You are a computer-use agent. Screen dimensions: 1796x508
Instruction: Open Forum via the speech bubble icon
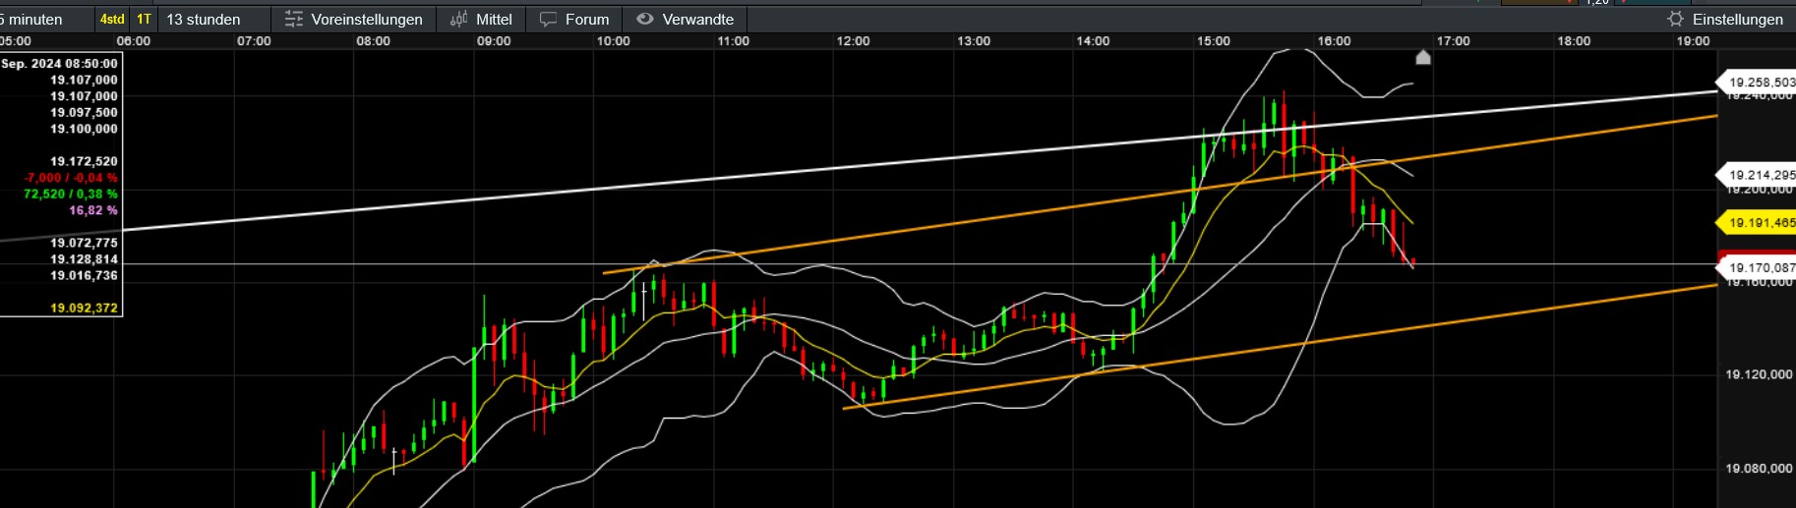(x=548, y=19)
